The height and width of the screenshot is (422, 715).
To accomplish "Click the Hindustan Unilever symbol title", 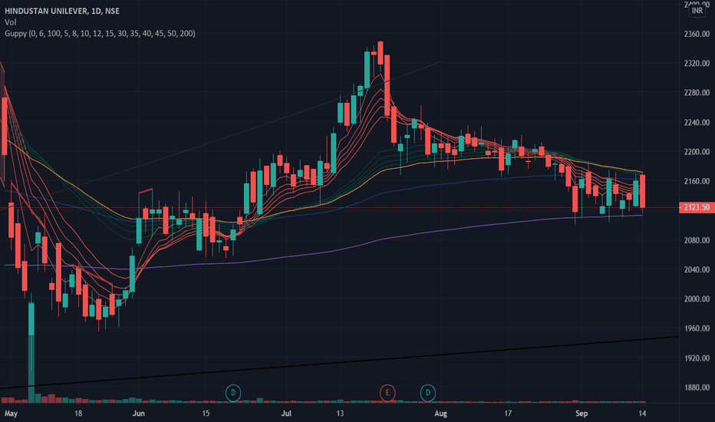I will pyautogui.click(x=62, y=11).
